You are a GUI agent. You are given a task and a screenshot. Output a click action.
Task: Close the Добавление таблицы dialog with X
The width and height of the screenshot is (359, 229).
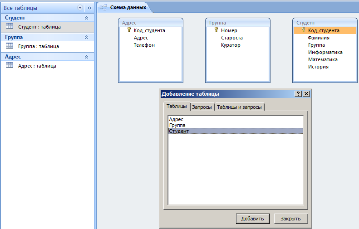(x=306, y=94)
